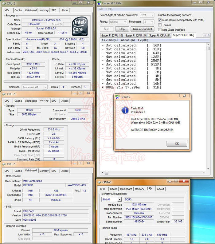
Task: Enable Aero Glass Interface checkbox
Action: coord(160,30)
